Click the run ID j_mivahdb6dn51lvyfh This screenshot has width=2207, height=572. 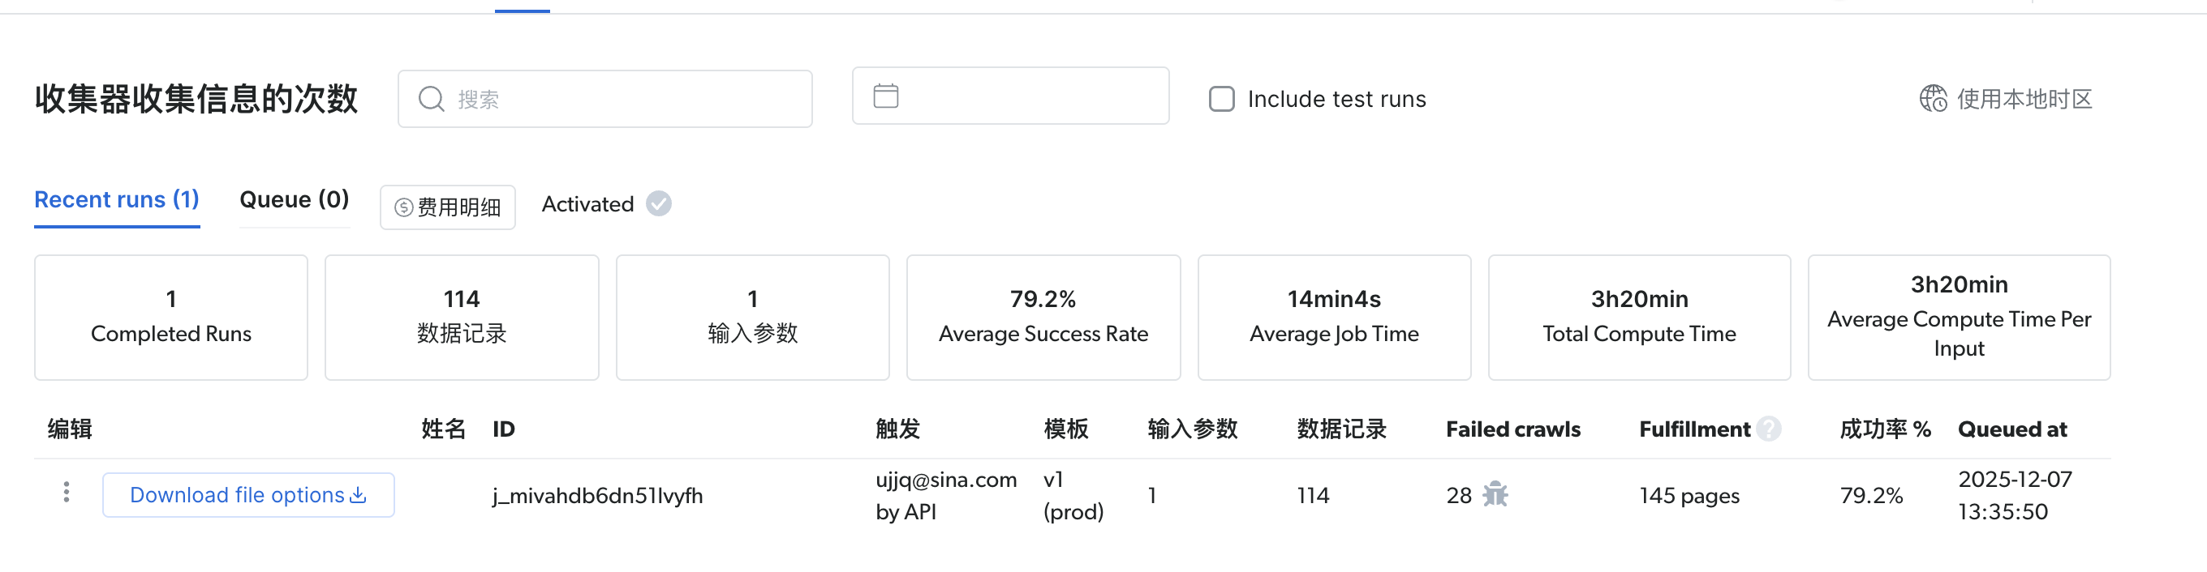[x=597, y=496]
